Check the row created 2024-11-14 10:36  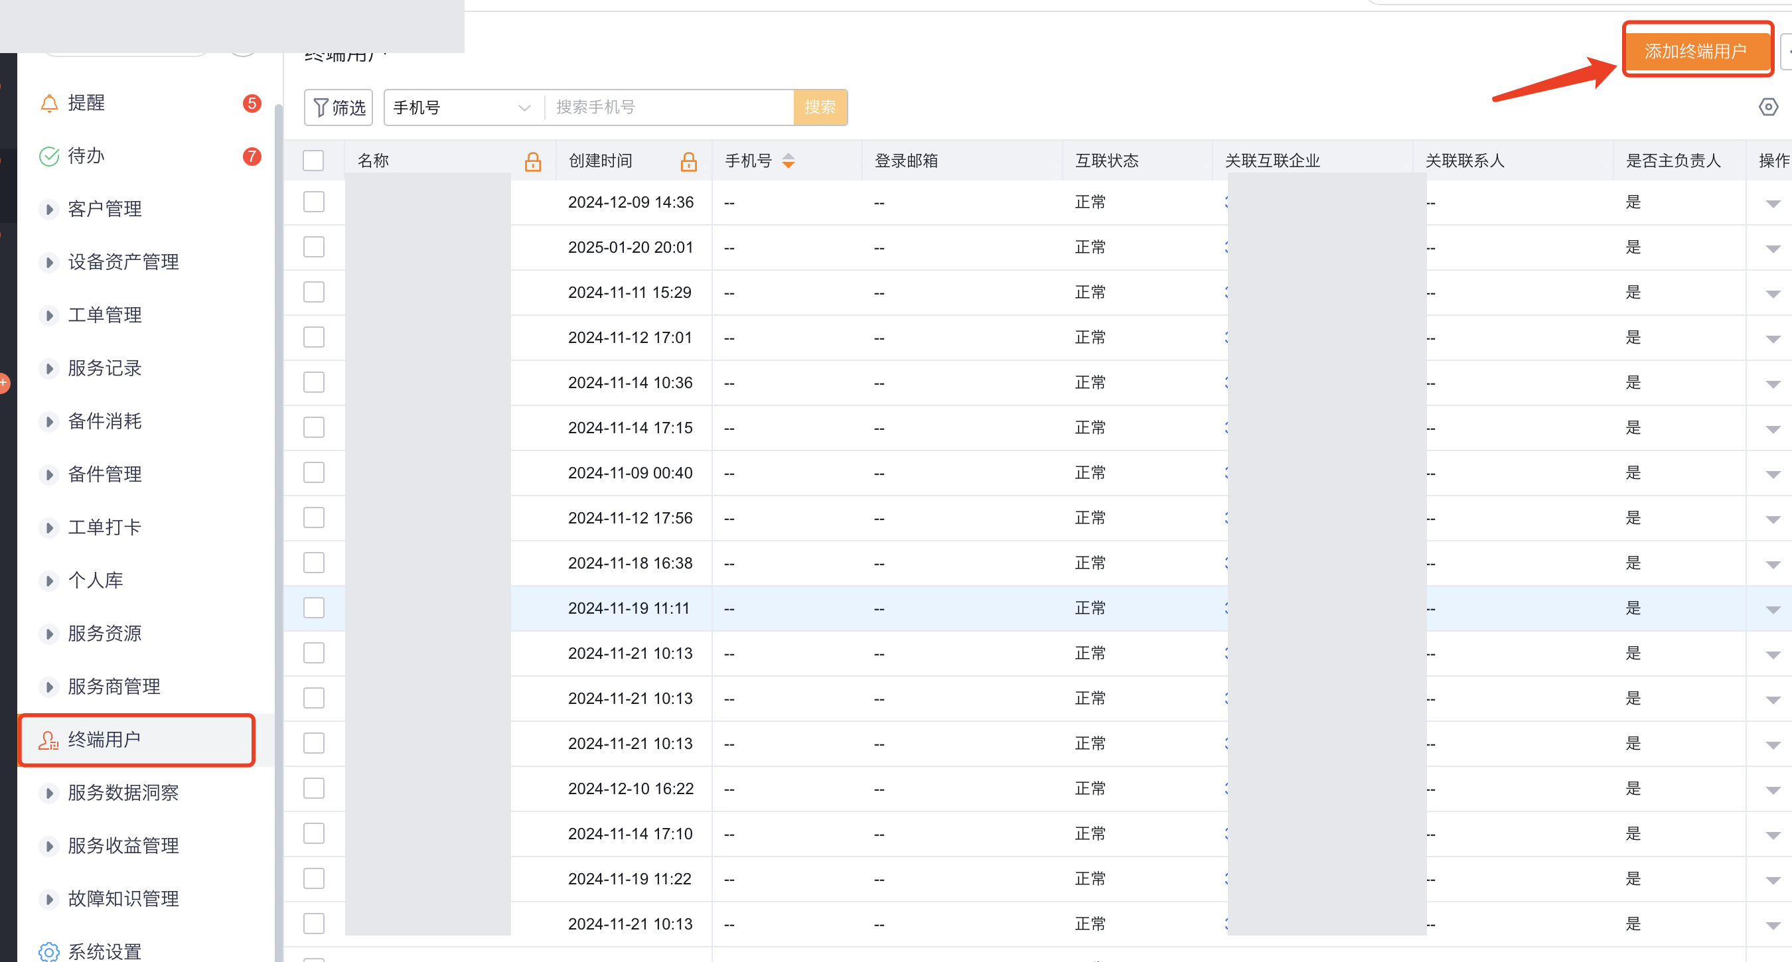tap(314, 383)
